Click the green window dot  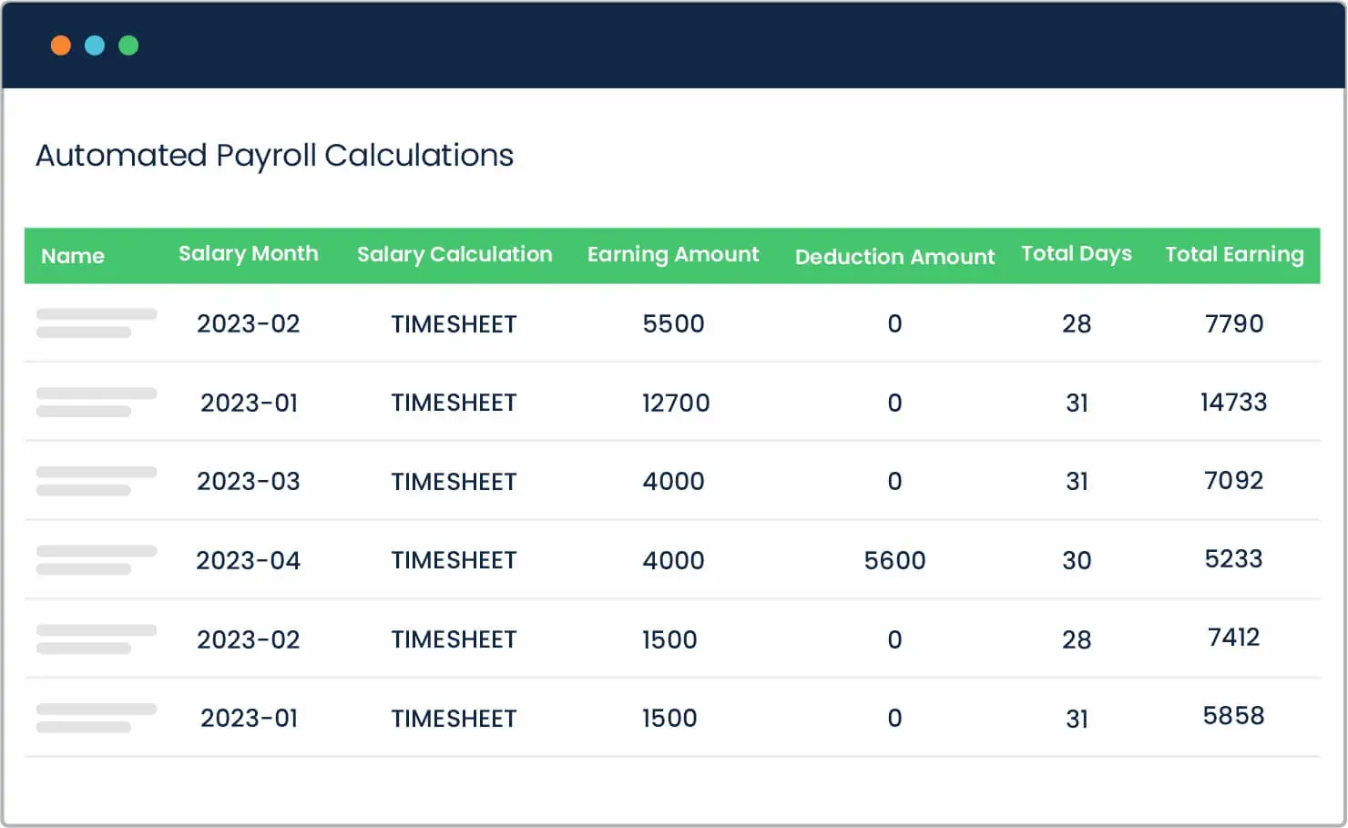(x=128, y=46)
